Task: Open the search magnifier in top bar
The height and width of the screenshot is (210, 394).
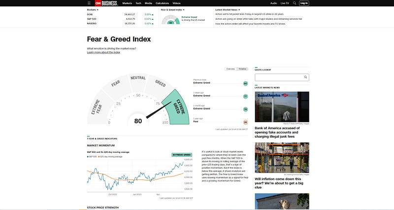Action: [295, 3]
